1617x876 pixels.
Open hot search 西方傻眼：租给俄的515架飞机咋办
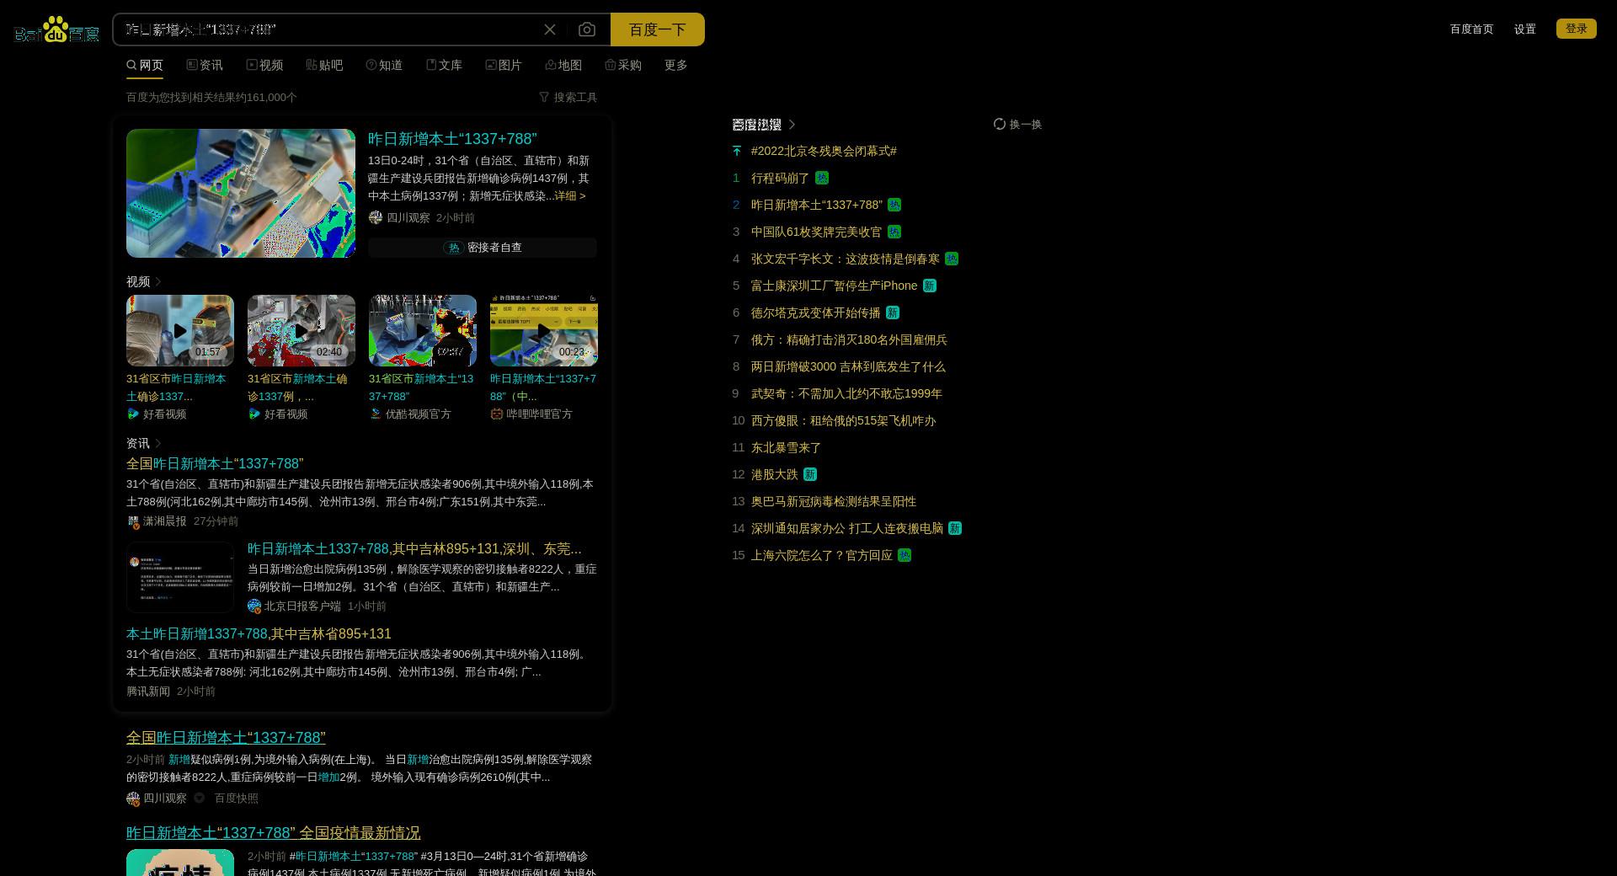[843, 420]
